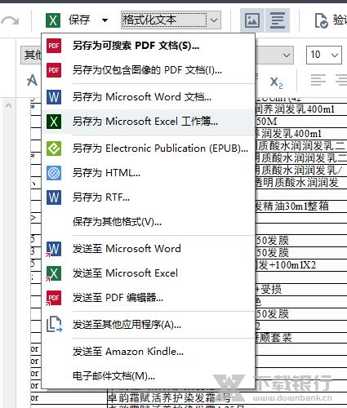347x408 pixels.
Task: Choose 发送至 PDF 编辑器
Action: [149, 298]
